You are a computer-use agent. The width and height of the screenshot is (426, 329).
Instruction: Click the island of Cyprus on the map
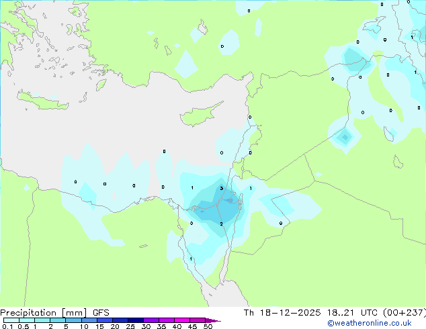click(198, 116)
